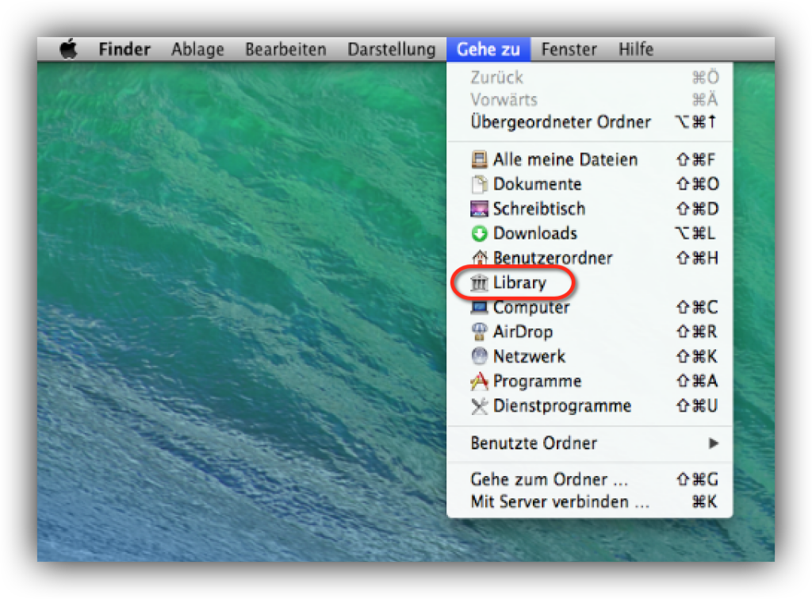The image size is (812, 599).
Task: Open Library via its building icon
Action: click(479, 283)
